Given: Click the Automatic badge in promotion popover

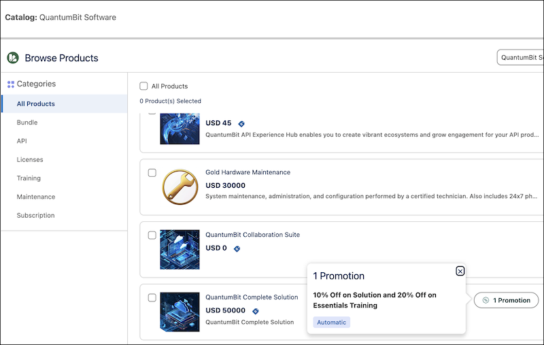Looking at the screenshot, I should click(331, 322).
